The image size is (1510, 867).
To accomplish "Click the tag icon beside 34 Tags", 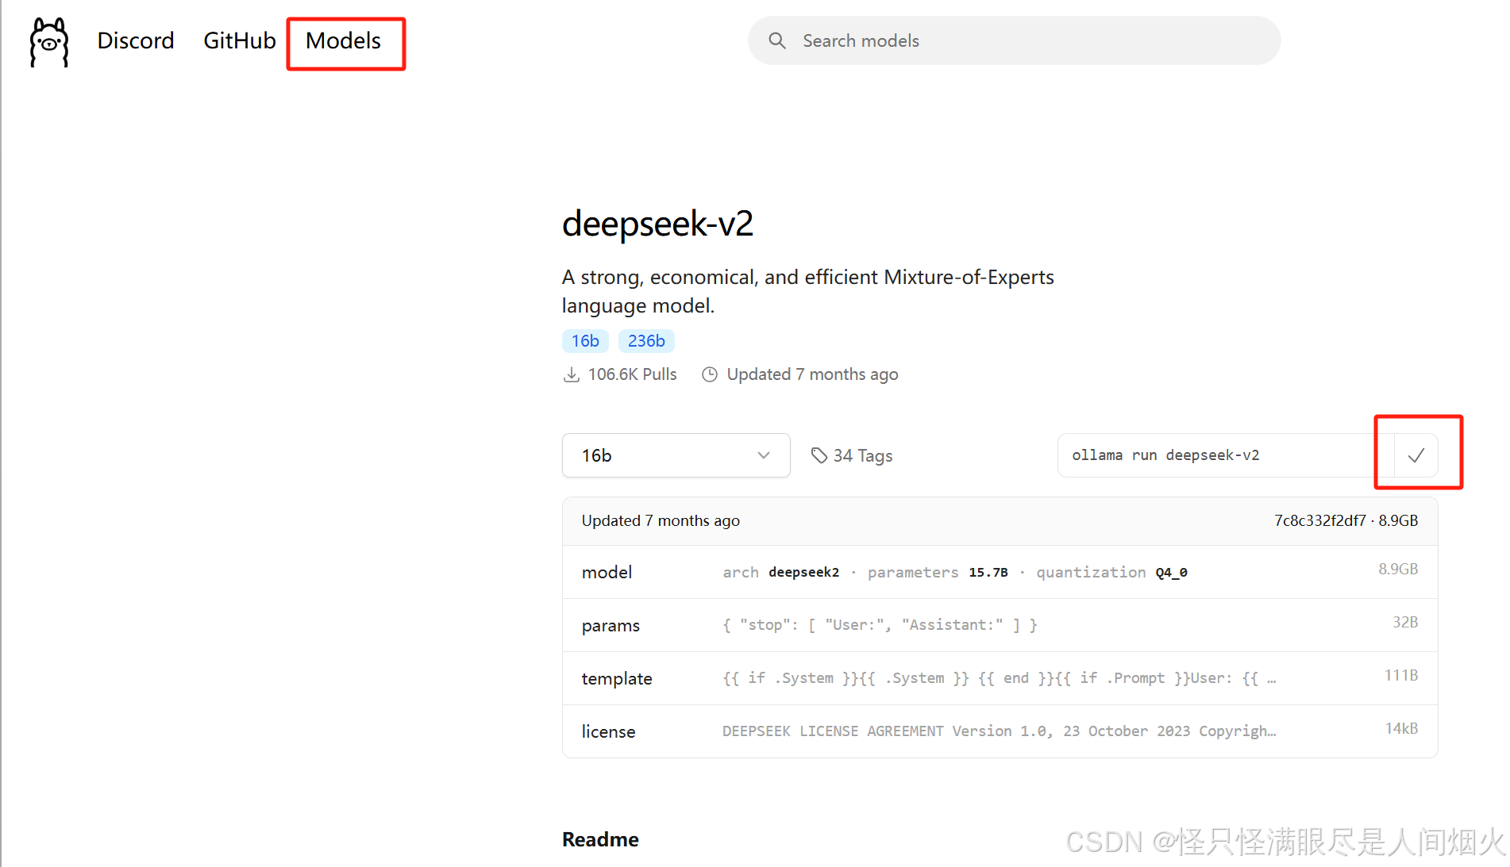I will (x=819, y=455).
